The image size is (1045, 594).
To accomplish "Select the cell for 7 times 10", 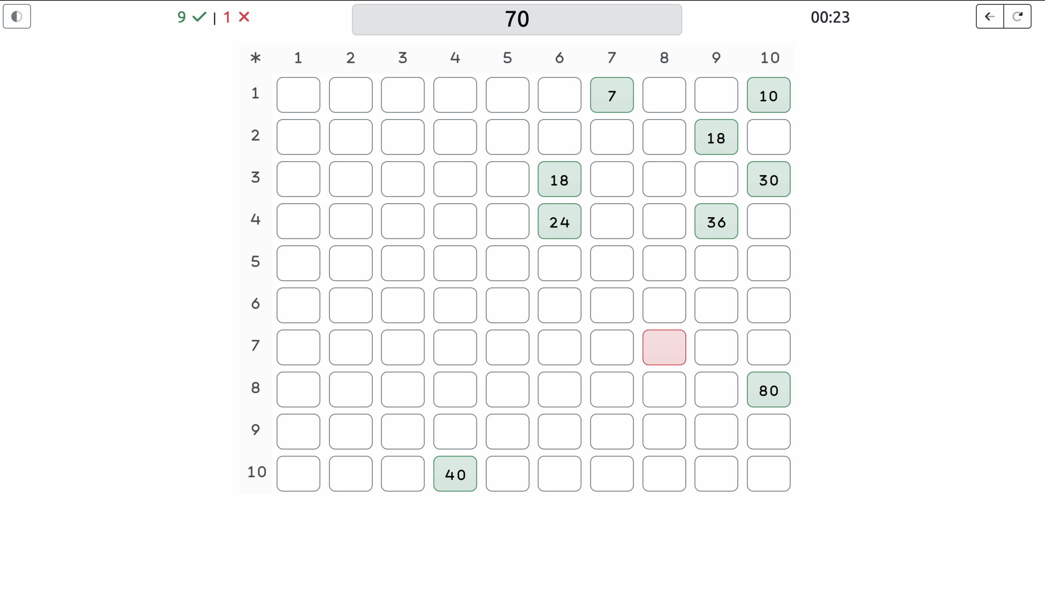I will tap(768, 347).
